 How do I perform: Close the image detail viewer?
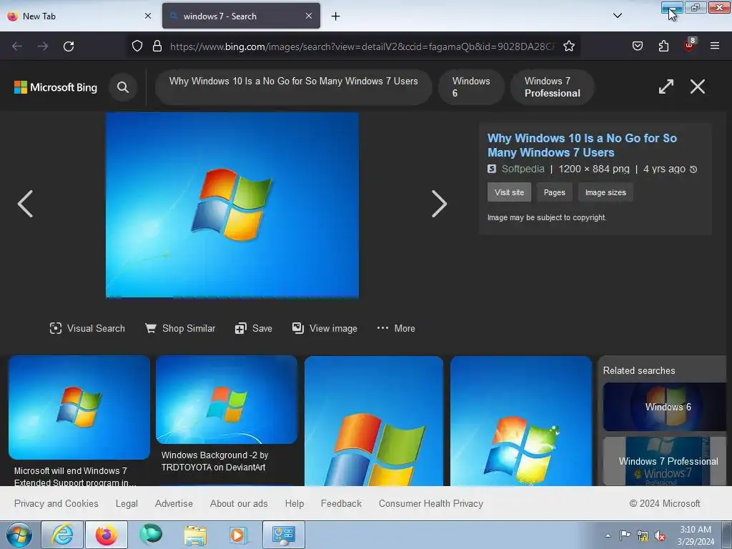click(x=698, y=86)
